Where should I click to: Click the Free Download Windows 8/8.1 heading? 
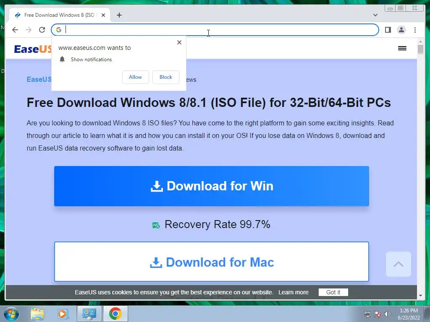(x=209, y=103)
